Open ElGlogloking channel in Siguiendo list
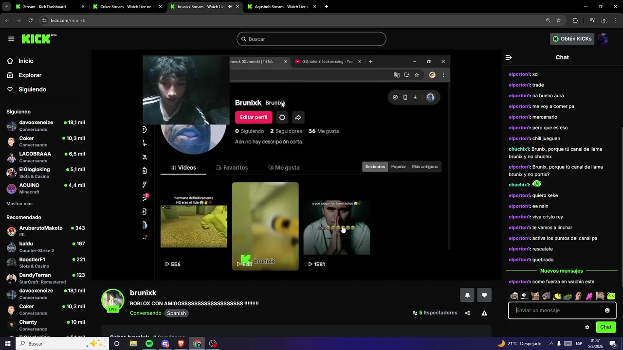The width and height of the screenshot is (623, 350). pyautogui.click(x=46, y=173)
